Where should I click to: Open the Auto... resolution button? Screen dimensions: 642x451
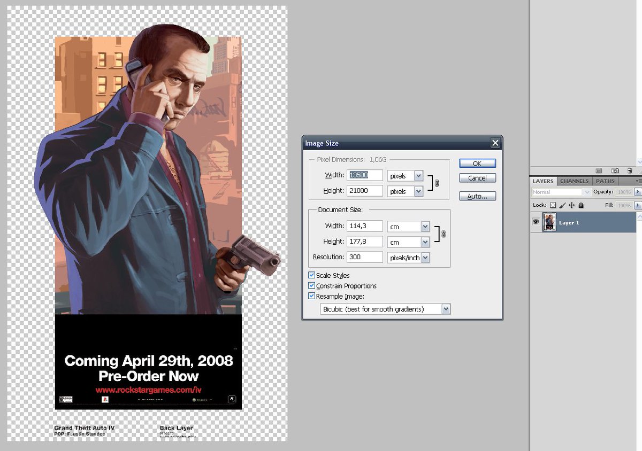[477, 196]
